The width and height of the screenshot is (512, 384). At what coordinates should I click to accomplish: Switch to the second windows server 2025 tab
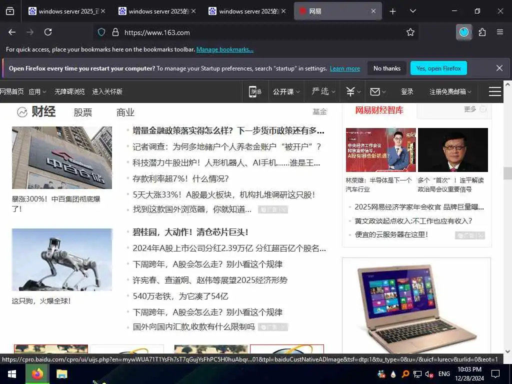coord(157,11)
